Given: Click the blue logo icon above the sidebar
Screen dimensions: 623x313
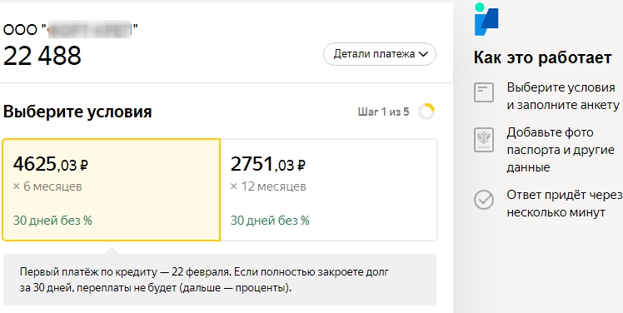Looking at the screenshot, I should [486, 19].
